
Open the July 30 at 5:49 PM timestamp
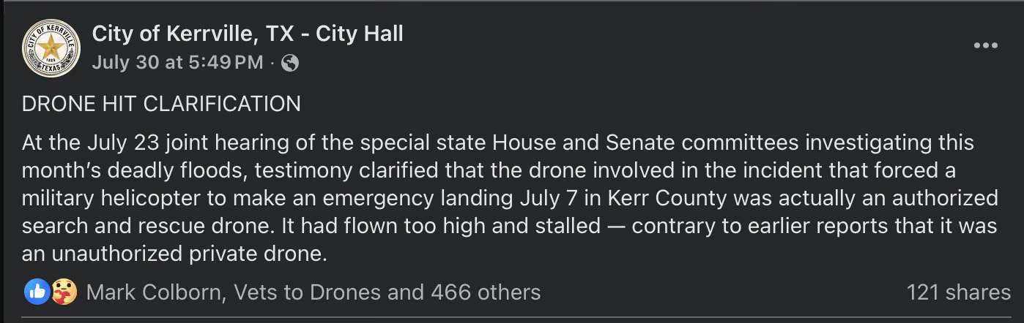[177, 63]
